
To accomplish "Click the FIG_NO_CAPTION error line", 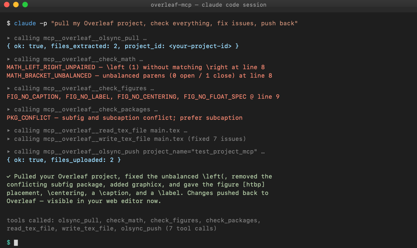I will coord(143,97).
